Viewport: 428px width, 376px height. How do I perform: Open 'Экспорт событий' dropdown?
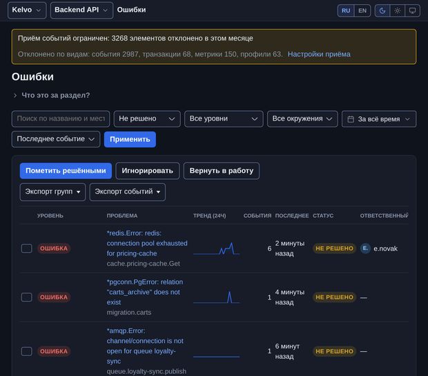[128, 192]
